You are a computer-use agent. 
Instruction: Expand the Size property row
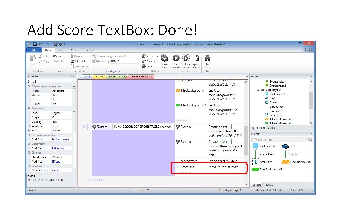pos(29,131)
